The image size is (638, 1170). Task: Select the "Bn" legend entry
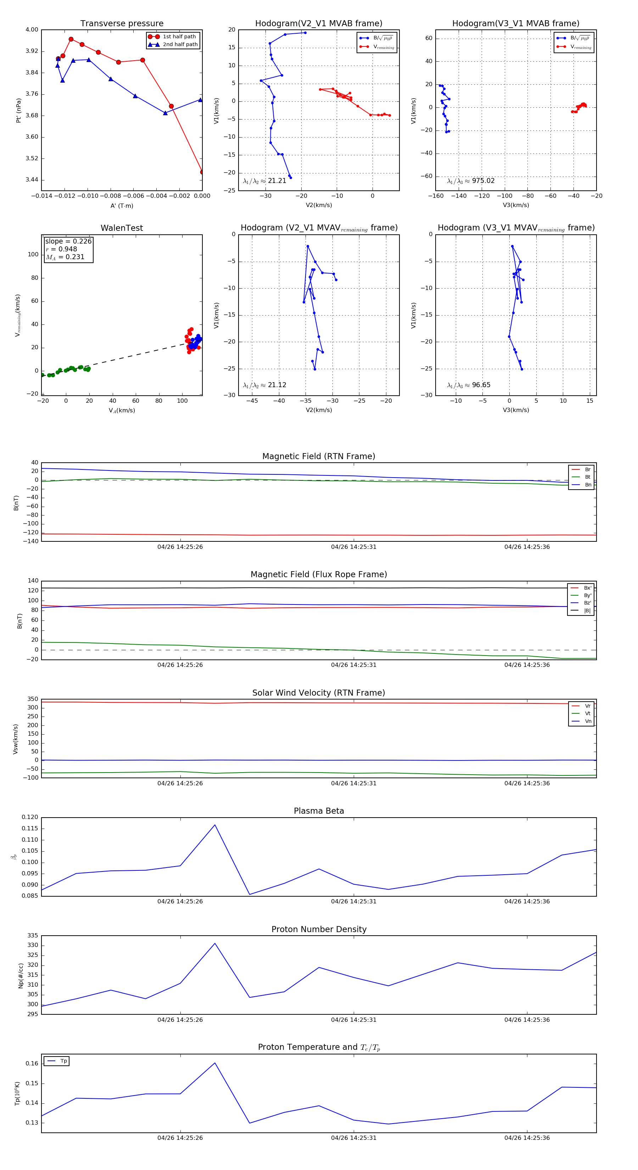581,485
